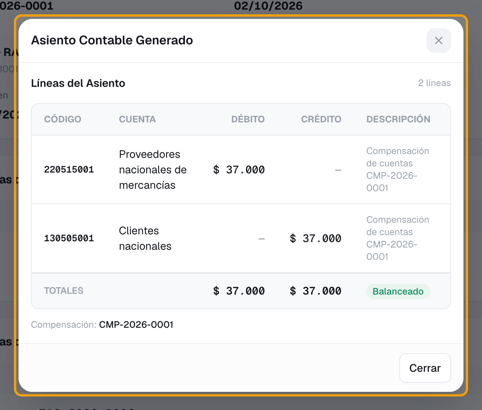482x410 pixels.
Task: Click the Compensación reference CMP-2026-0001 below table
Action: click(136, 325)
